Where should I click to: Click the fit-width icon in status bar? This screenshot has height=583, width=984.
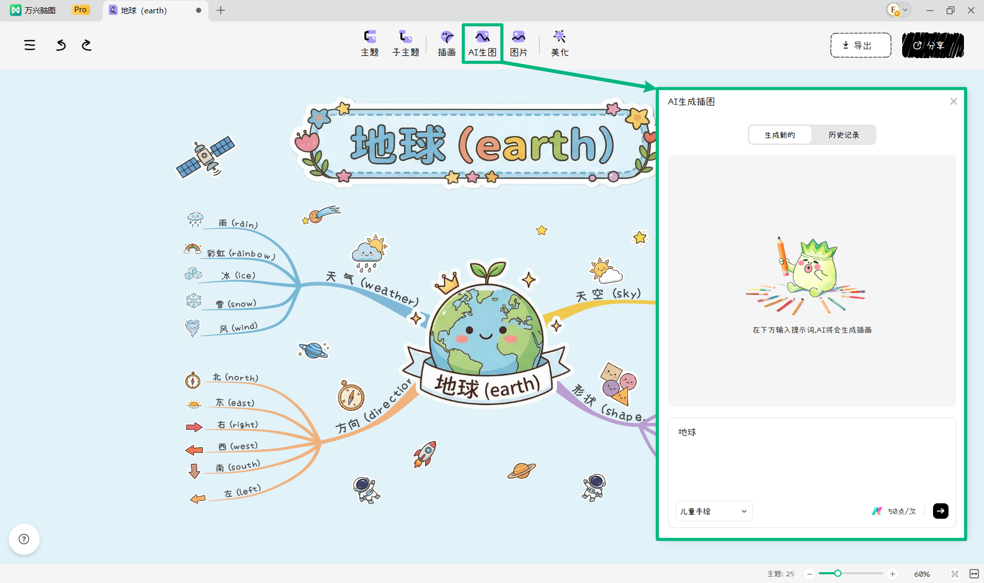point(974,574)
